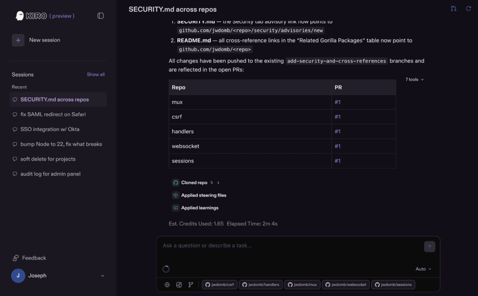Click the image attachment icon below the input

click(x=179, y=285)
